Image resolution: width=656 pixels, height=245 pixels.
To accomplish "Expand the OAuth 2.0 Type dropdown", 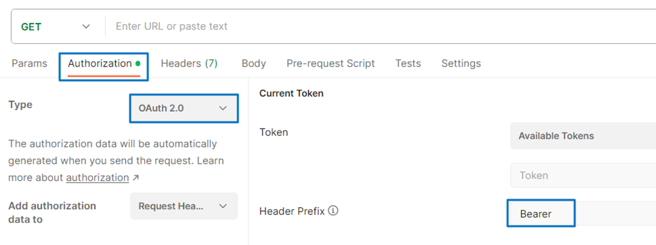I will pos(183,109).
